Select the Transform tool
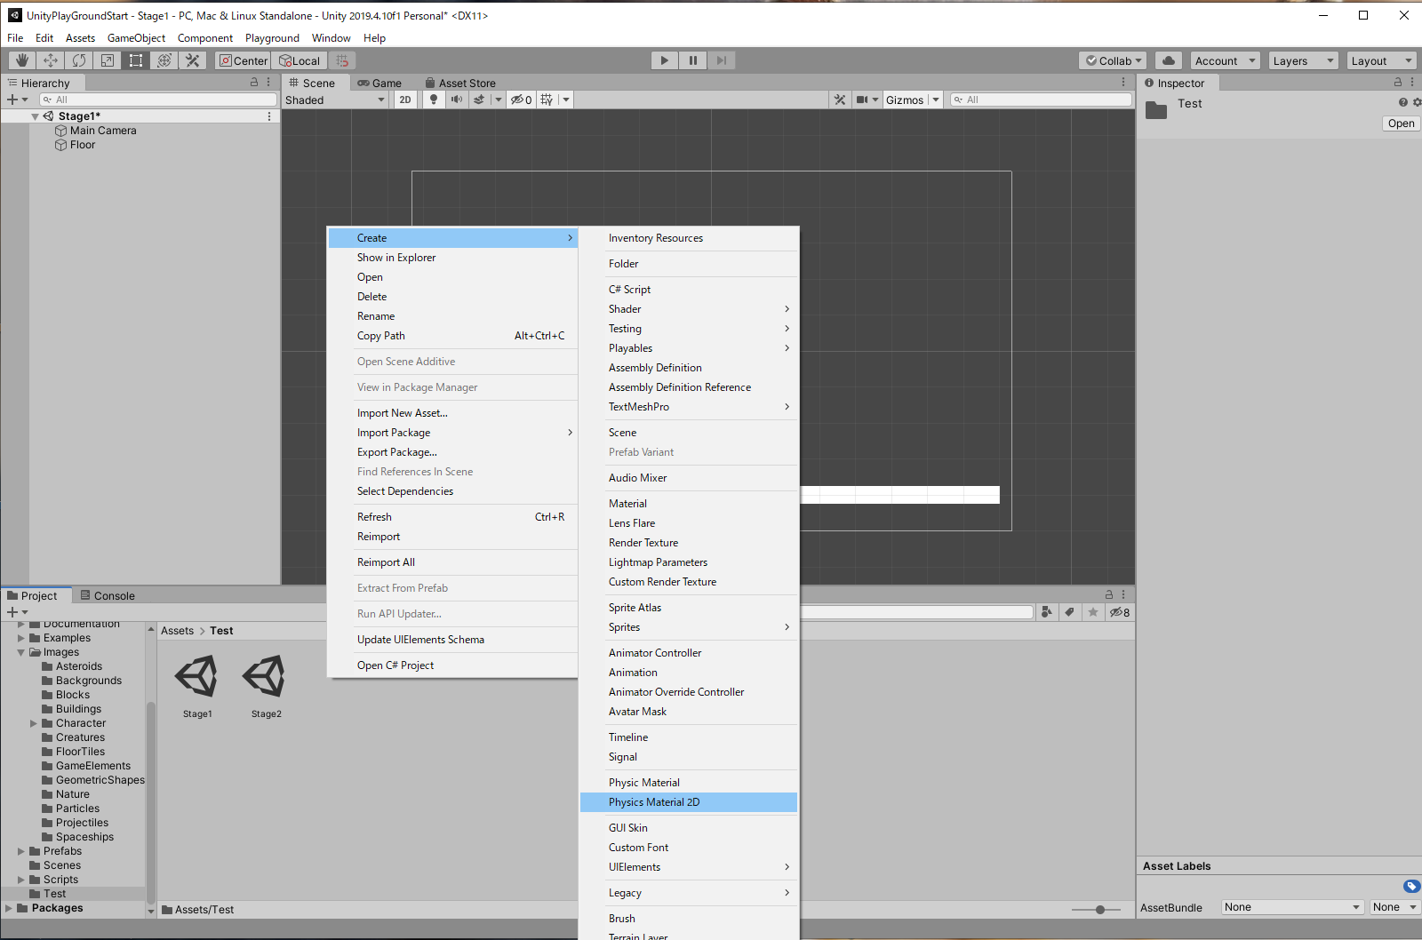The width and height of the screenshot is (1422, 940). 164,60
